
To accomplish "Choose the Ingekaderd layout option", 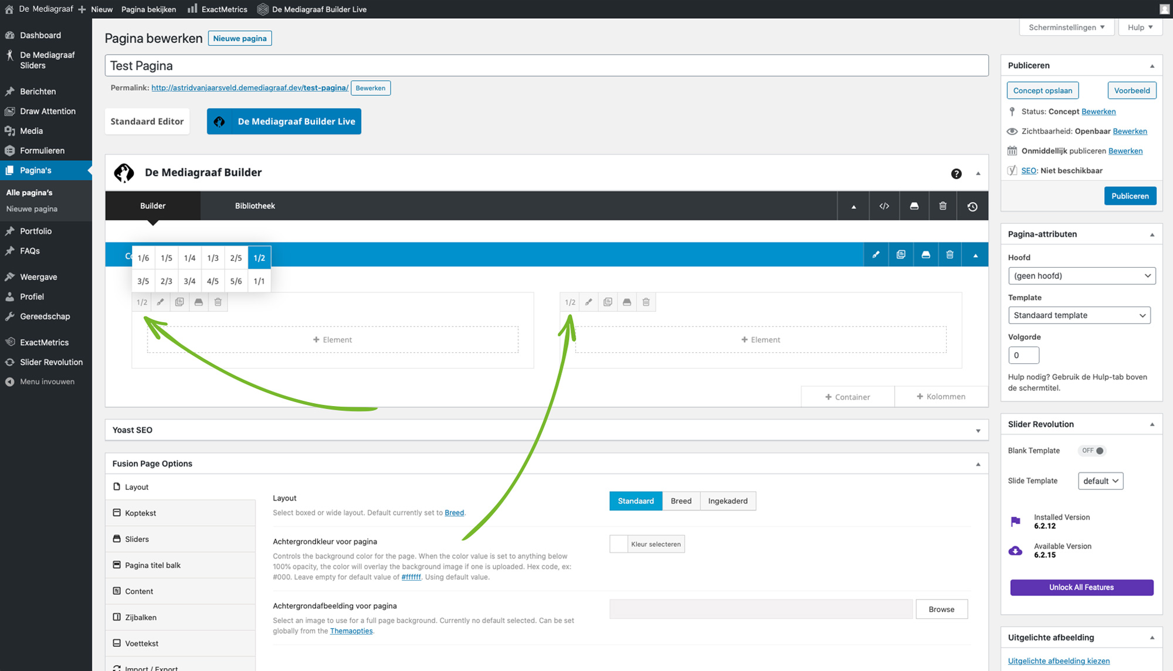I will click(x=727, y=501).
